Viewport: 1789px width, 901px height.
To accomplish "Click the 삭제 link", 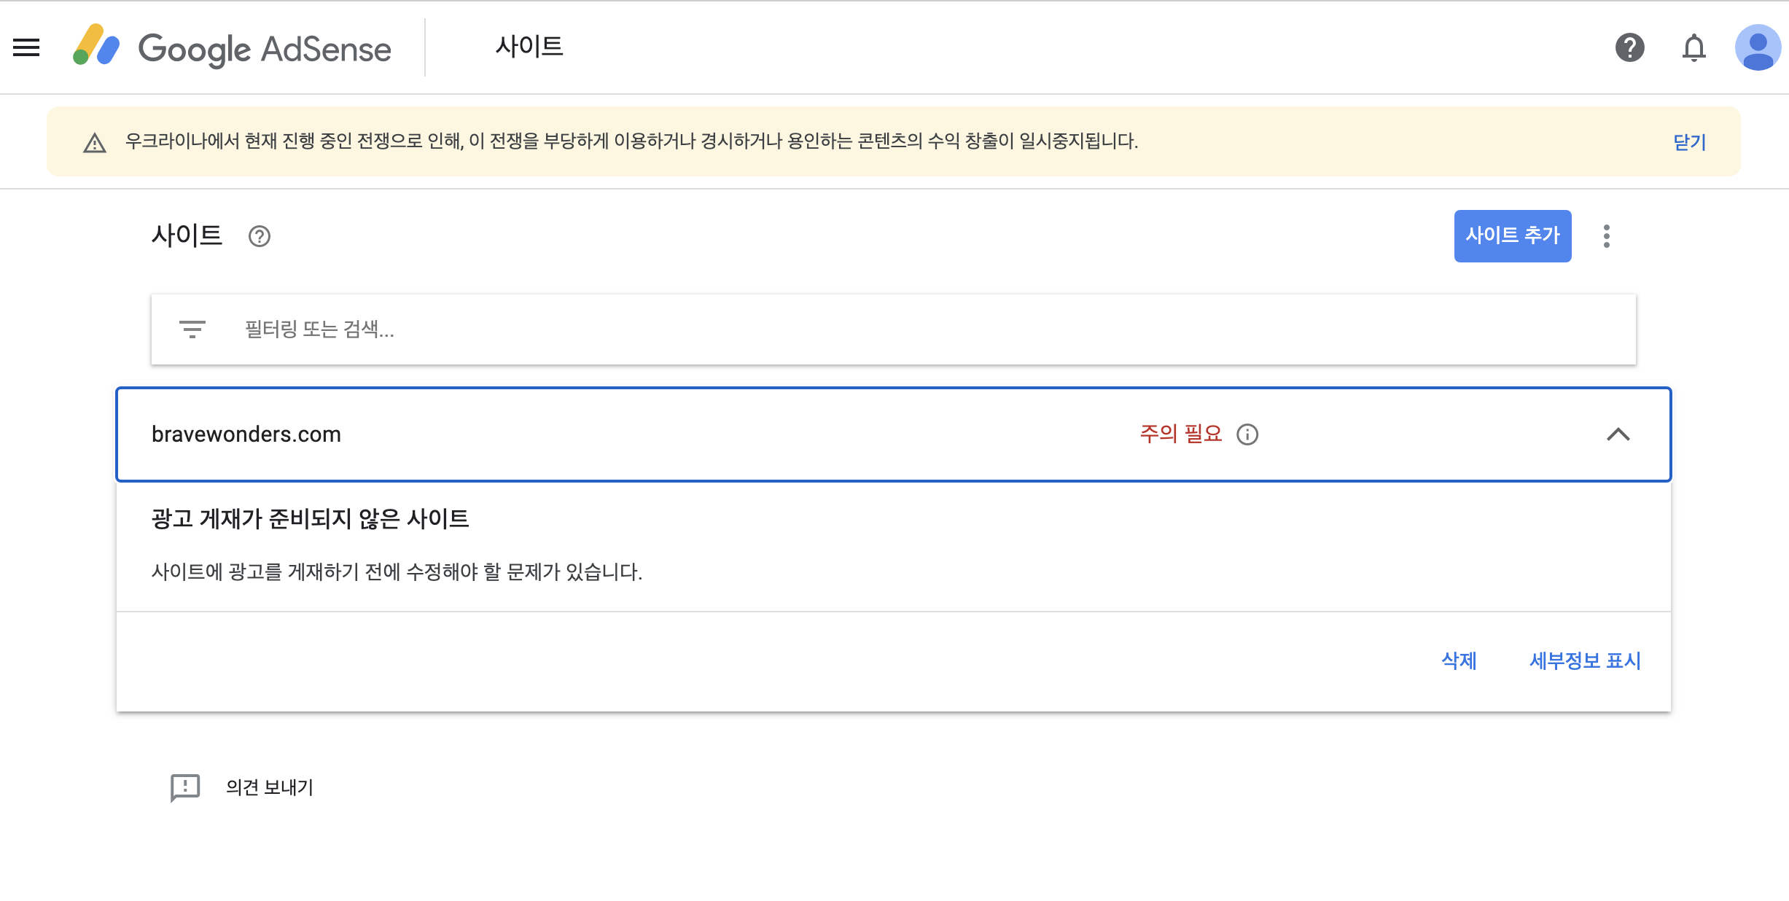I will click(1459, 660).
